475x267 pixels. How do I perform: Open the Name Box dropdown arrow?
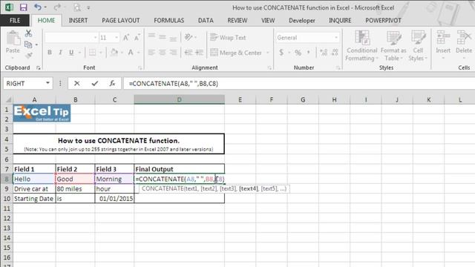tap(47, 83)
